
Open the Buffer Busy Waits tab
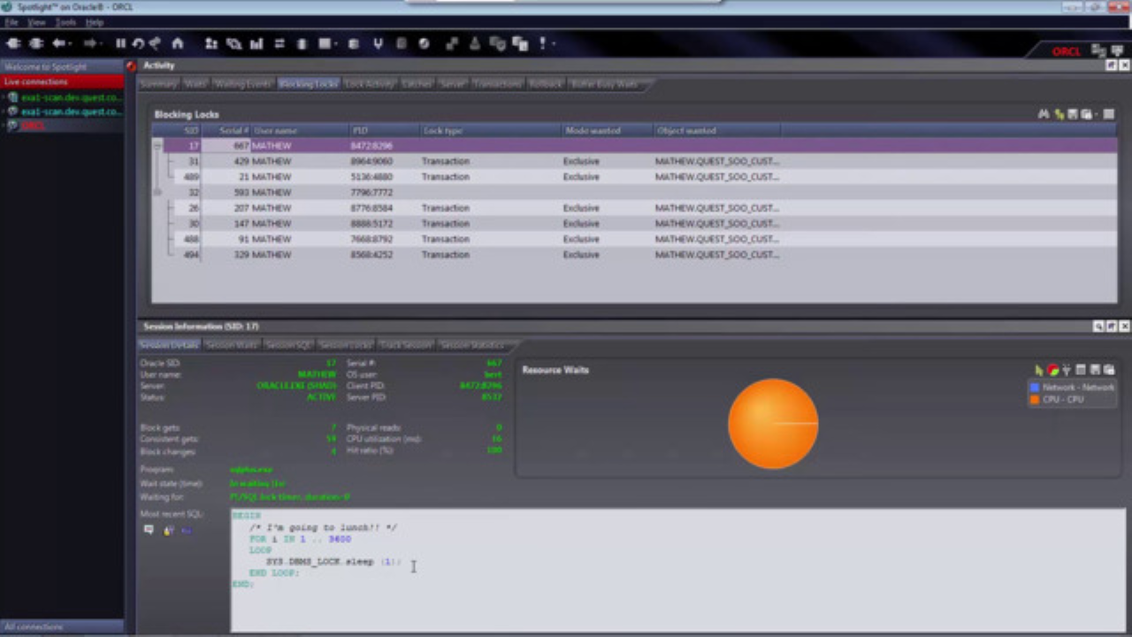pyautogui.click(x=604, y=84)
